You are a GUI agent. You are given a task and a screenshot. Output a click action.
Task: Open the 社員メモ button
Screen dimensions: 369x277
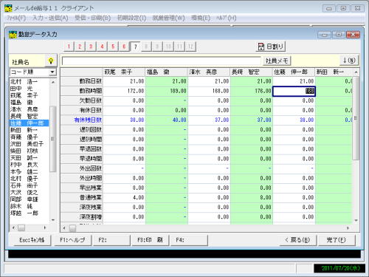tap(277, 61)
